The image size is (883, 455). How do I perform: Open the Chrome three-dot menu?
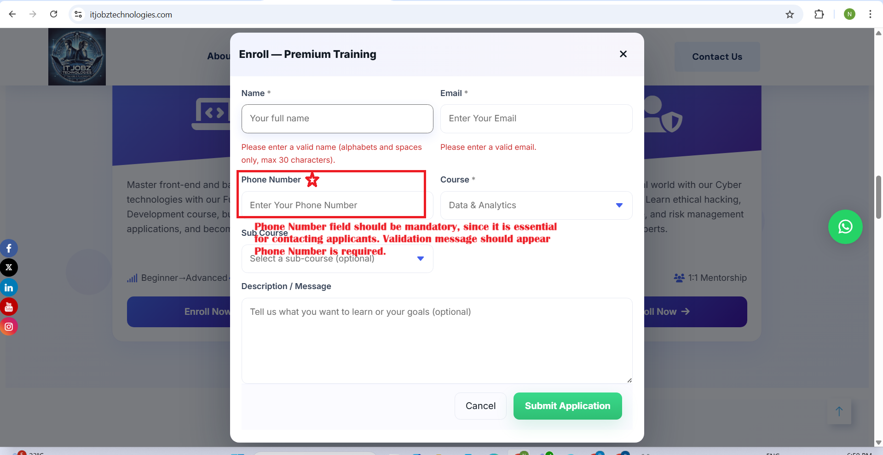click(870, 14)
